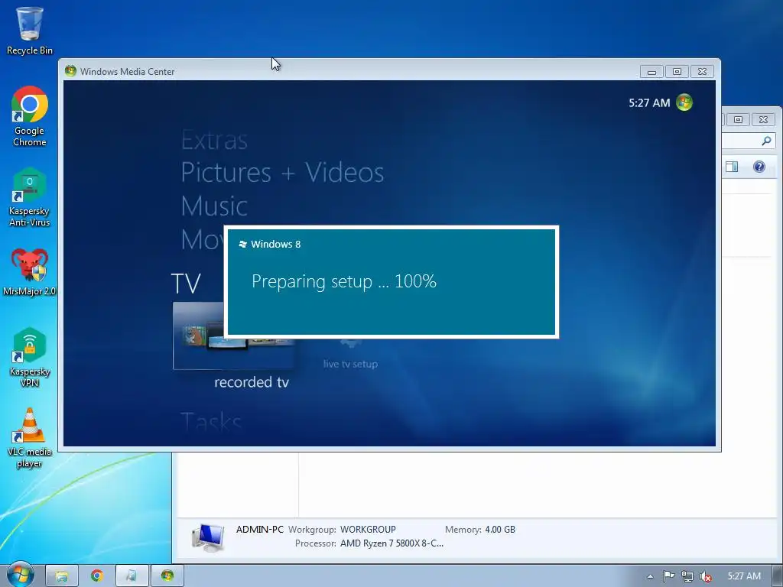
Task: Close the Windows Media Center window
Action: (702, 71)
